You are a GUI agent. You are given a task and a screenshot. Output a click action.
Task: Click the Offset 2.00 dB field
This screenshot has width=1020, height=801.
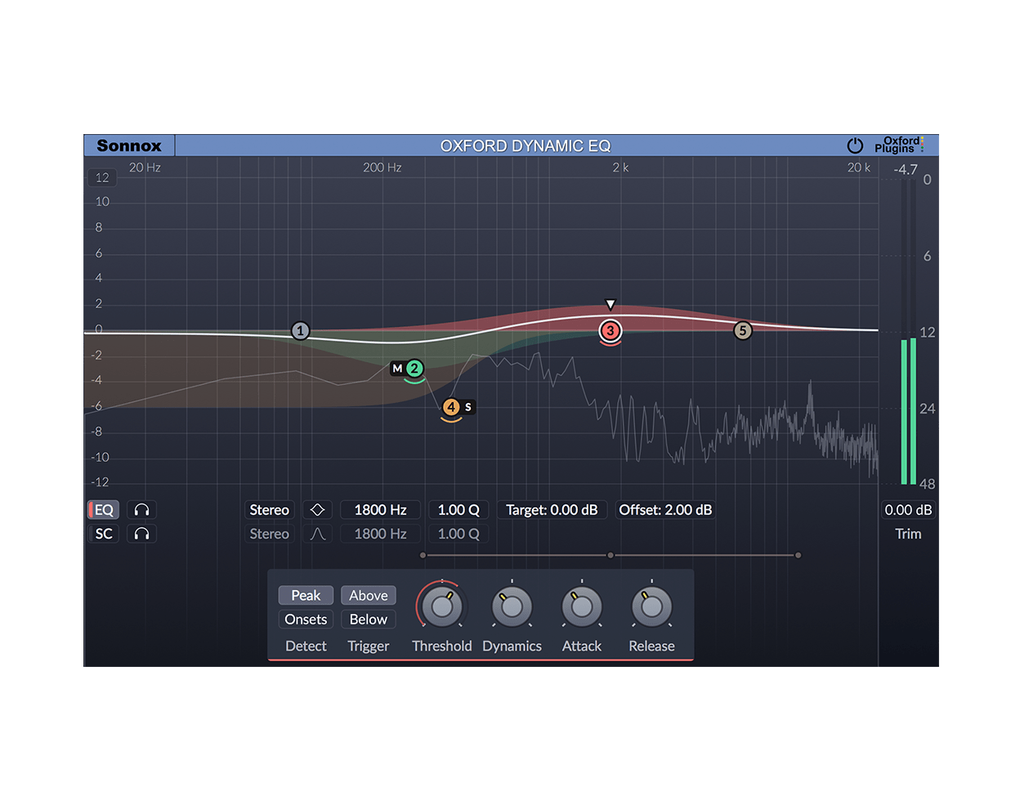[x=665, y=510]
